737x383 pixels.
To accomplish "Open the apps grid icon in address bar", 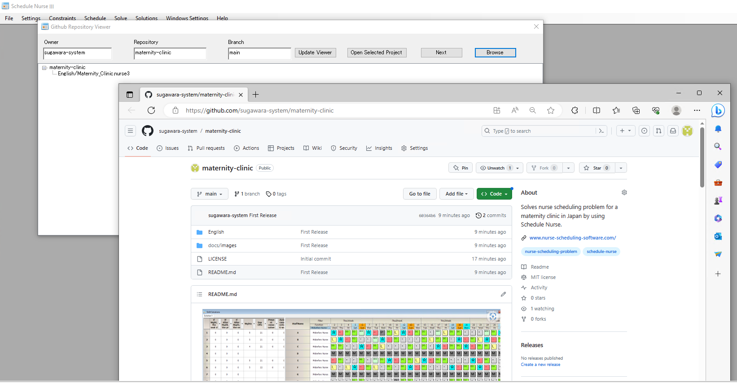I will coord(497,110).
